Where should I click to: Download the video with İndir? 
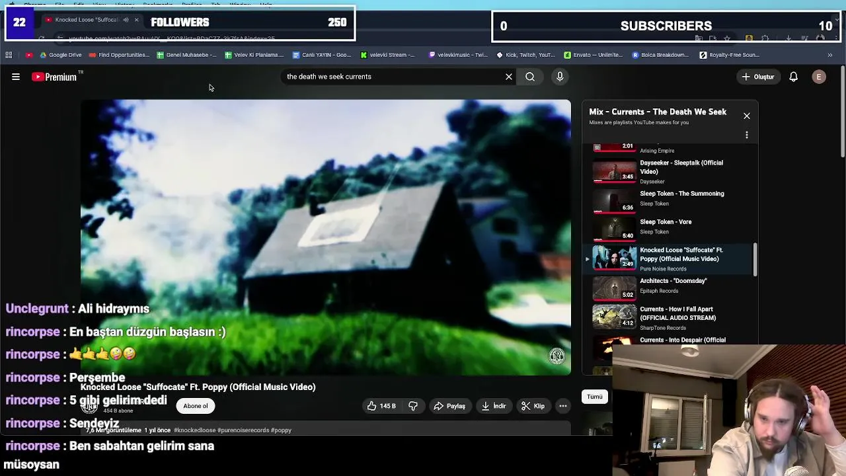(x=494, y=406)
